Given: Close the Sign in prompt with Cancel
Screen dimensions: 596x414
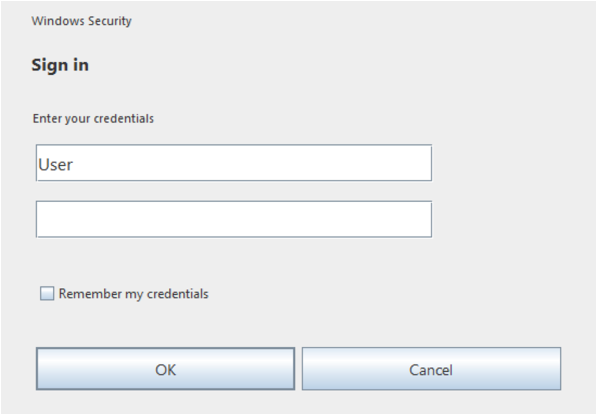Looking at the screenshot, I should pos(431,369).
